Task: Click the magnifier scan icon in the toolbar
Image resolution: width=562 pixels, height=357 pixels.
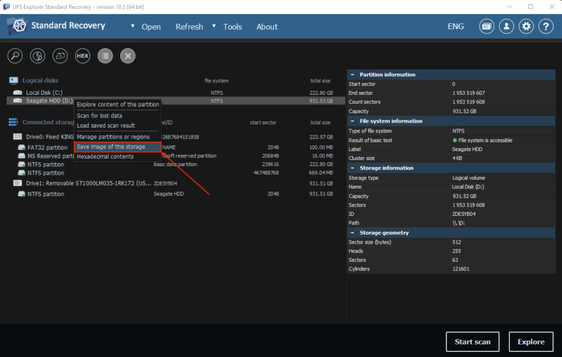Action: (x=15, y=55)
